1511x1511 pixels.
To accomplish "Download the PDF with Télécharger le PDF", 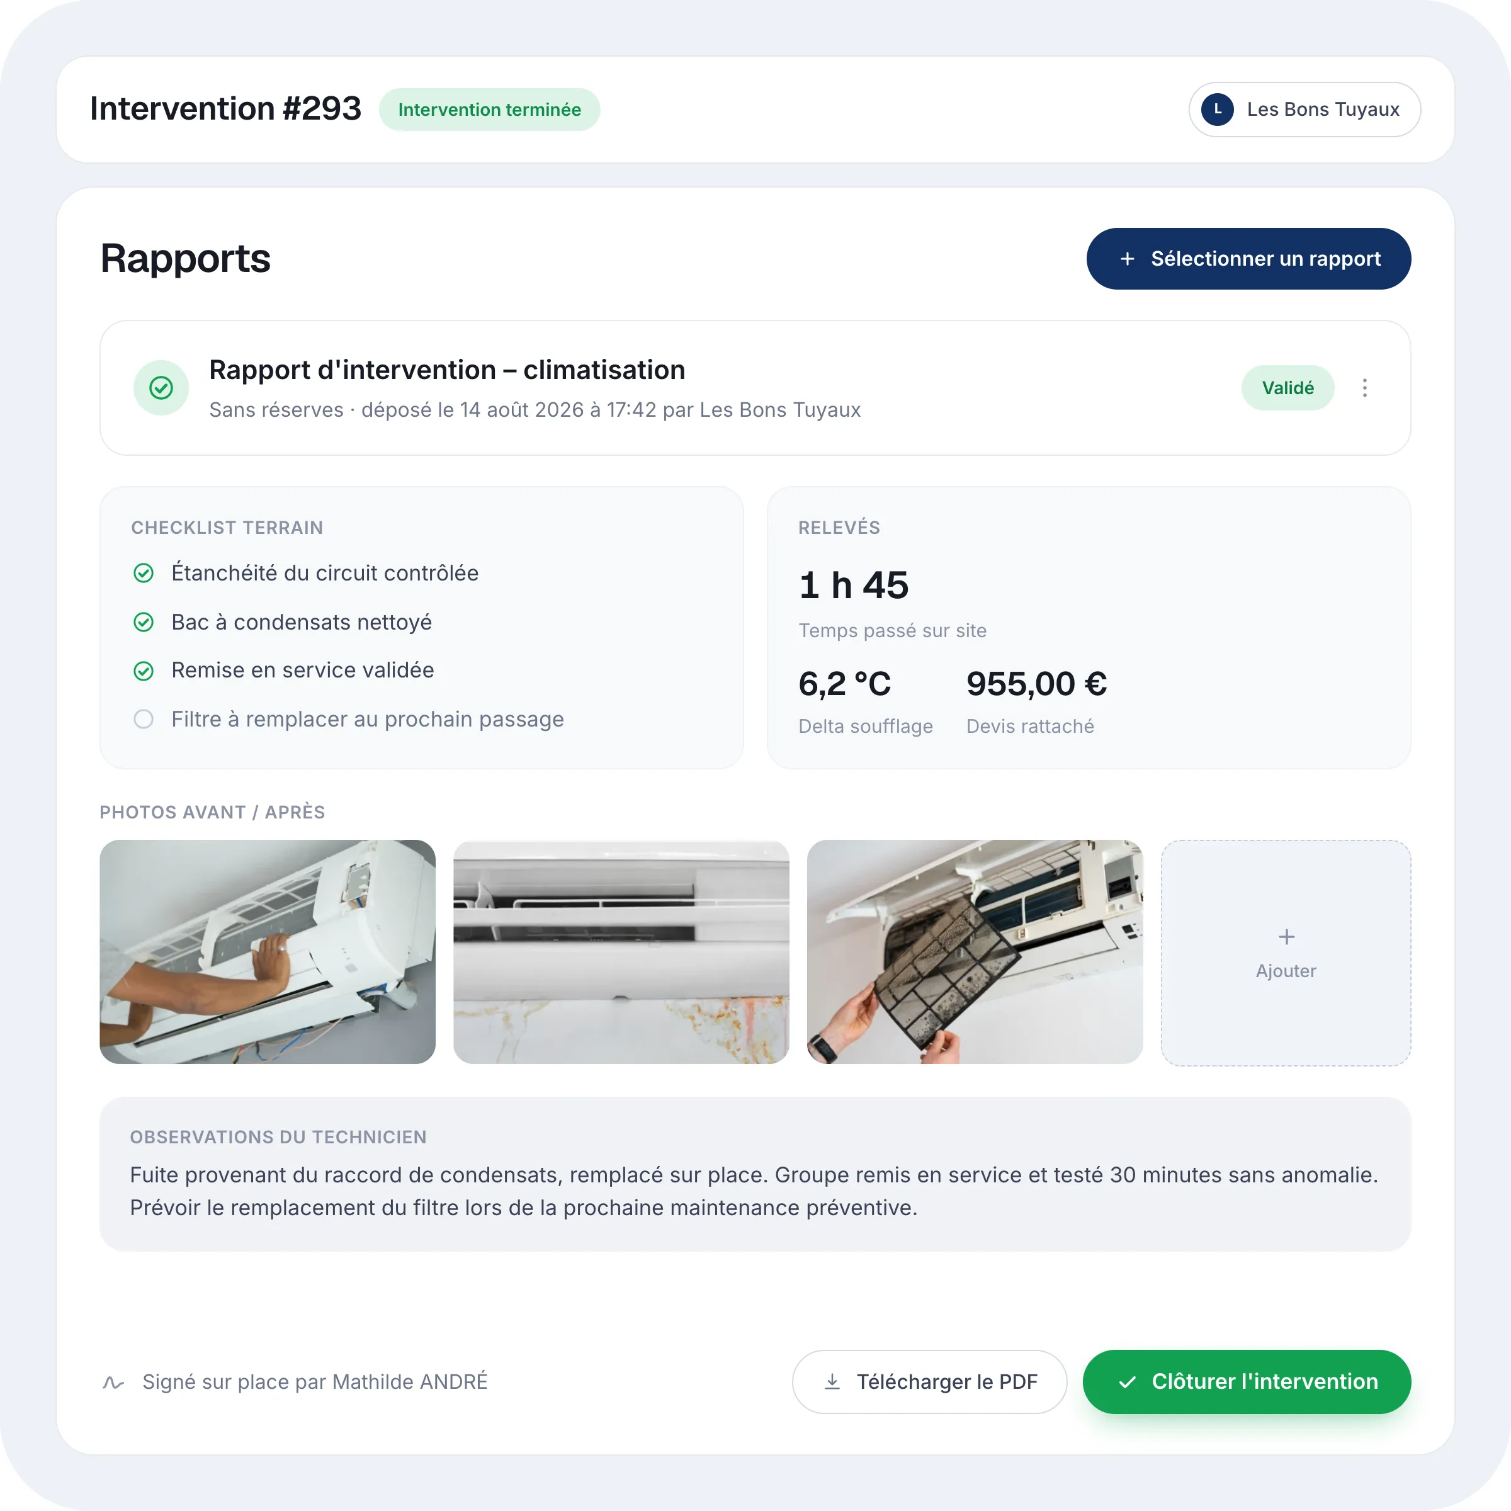I will [x=929, y=1382].
